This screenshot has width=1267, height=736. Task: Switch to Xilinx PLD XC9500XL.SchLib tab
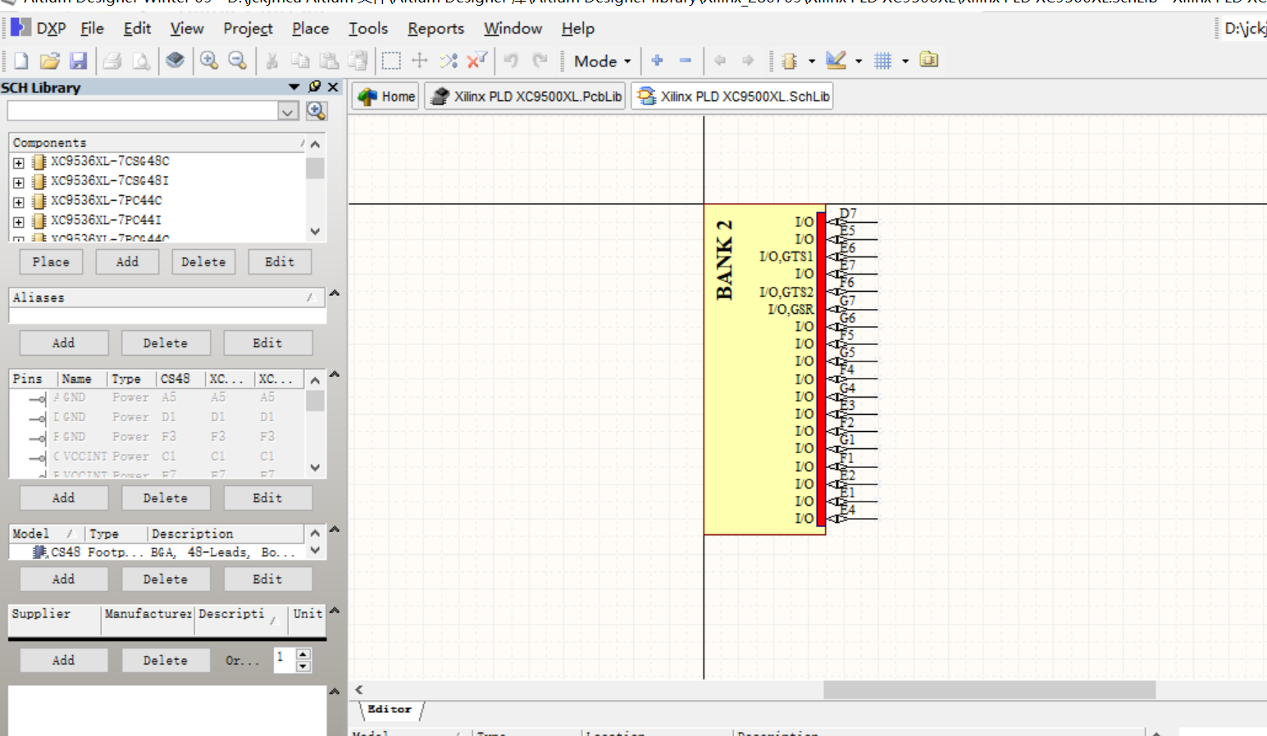click(733, 97)
